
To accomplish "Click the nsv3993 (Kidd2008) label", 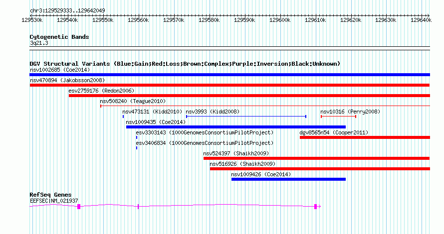I will (213, 112).
